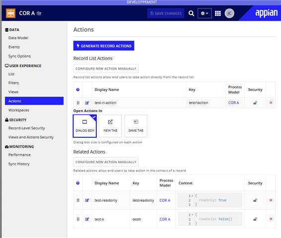Select New Tab open option
This screenshot has width=281, height=238.
coord(110,126)
